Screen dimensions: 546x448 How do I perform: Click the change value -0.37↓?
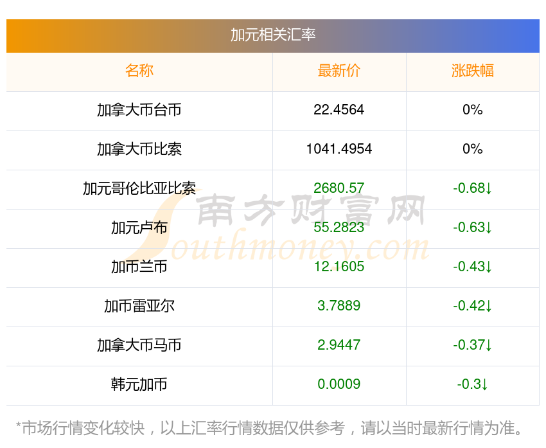[473, 345]
